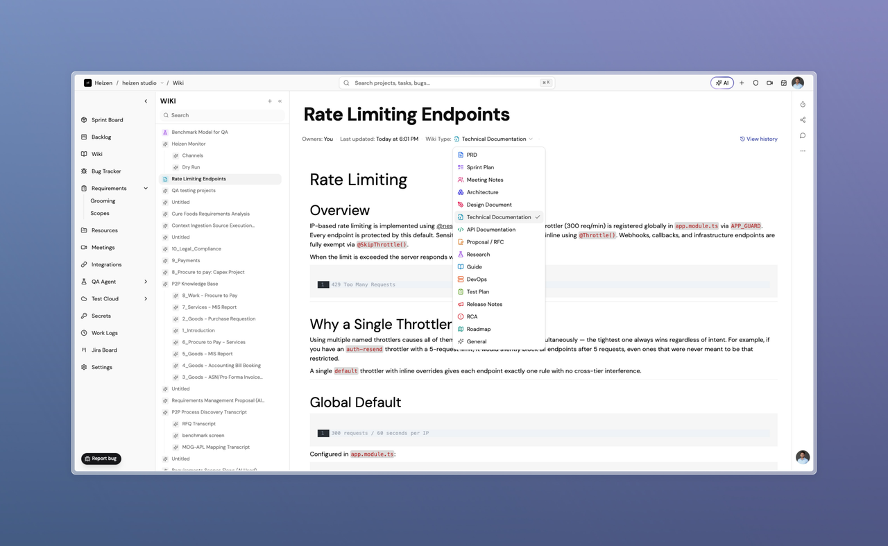
Task: Open the calendar icon in top bar
Action: pyautogui.click(x=784, y=83)
